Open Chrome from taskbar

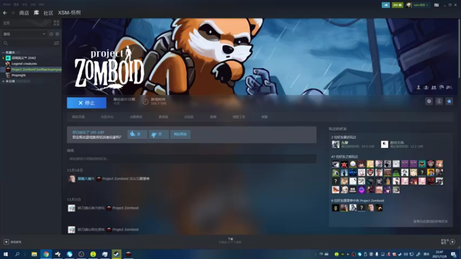[x=46, y=254]
